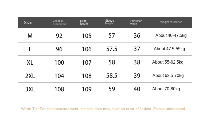The image size is (211, 128).
Task: Select the XL size row label
Action: point(30,63)
